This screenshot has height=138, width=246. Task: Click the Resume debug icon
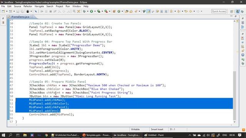pos(42,11)
